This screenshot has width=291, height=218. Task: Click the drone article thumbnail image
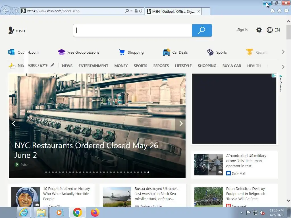(208, 165)
